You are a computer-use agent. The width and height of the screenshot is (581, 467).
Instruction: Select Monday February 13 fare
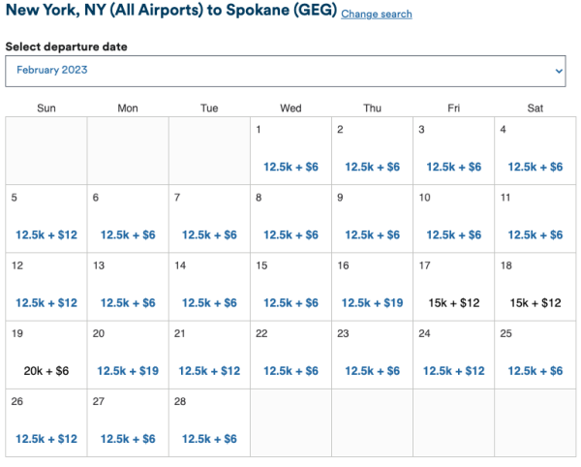point(128,302)
